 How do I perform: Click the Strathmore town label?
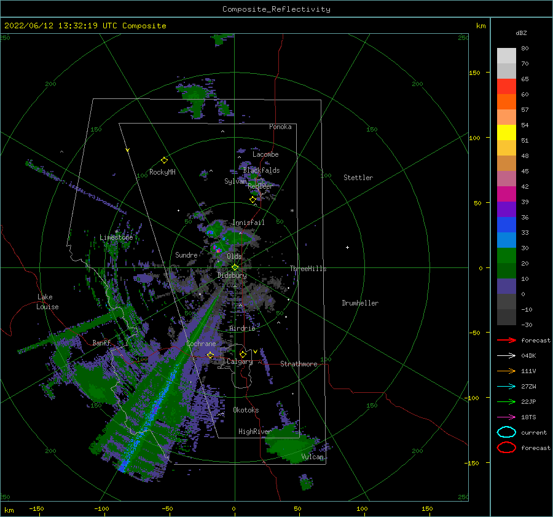pos(299,364)
